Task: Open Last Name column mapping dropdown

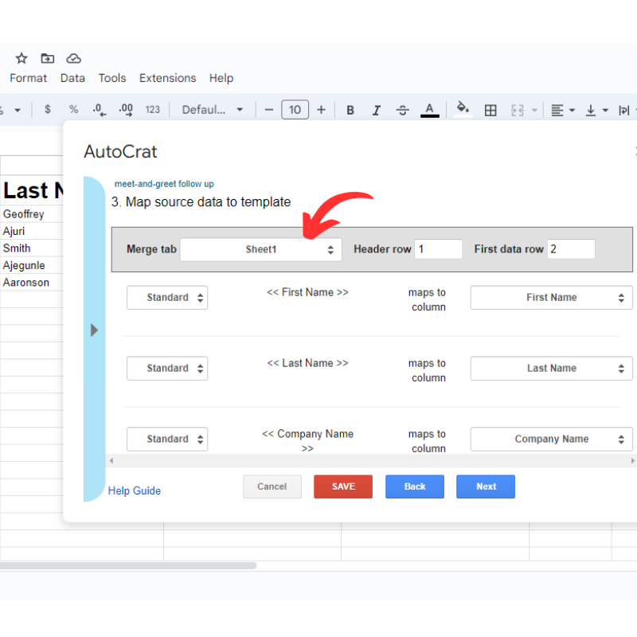Action: tap(551, 368)
